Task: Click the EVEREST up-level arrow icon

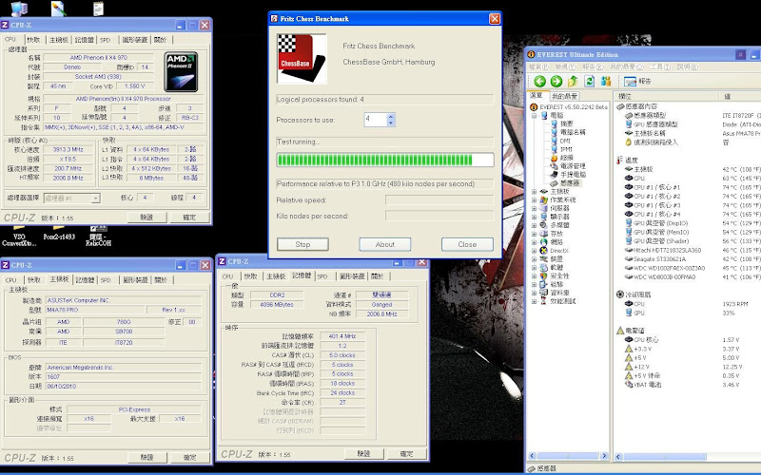Action: (574, 81)
